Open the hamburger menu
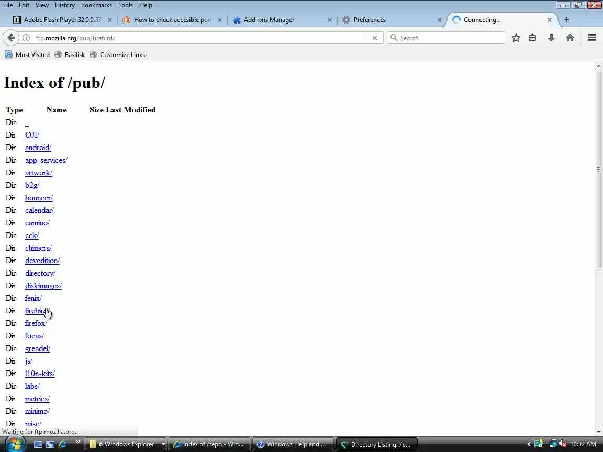This screenshot has height=452, width=603. [592, 38]
